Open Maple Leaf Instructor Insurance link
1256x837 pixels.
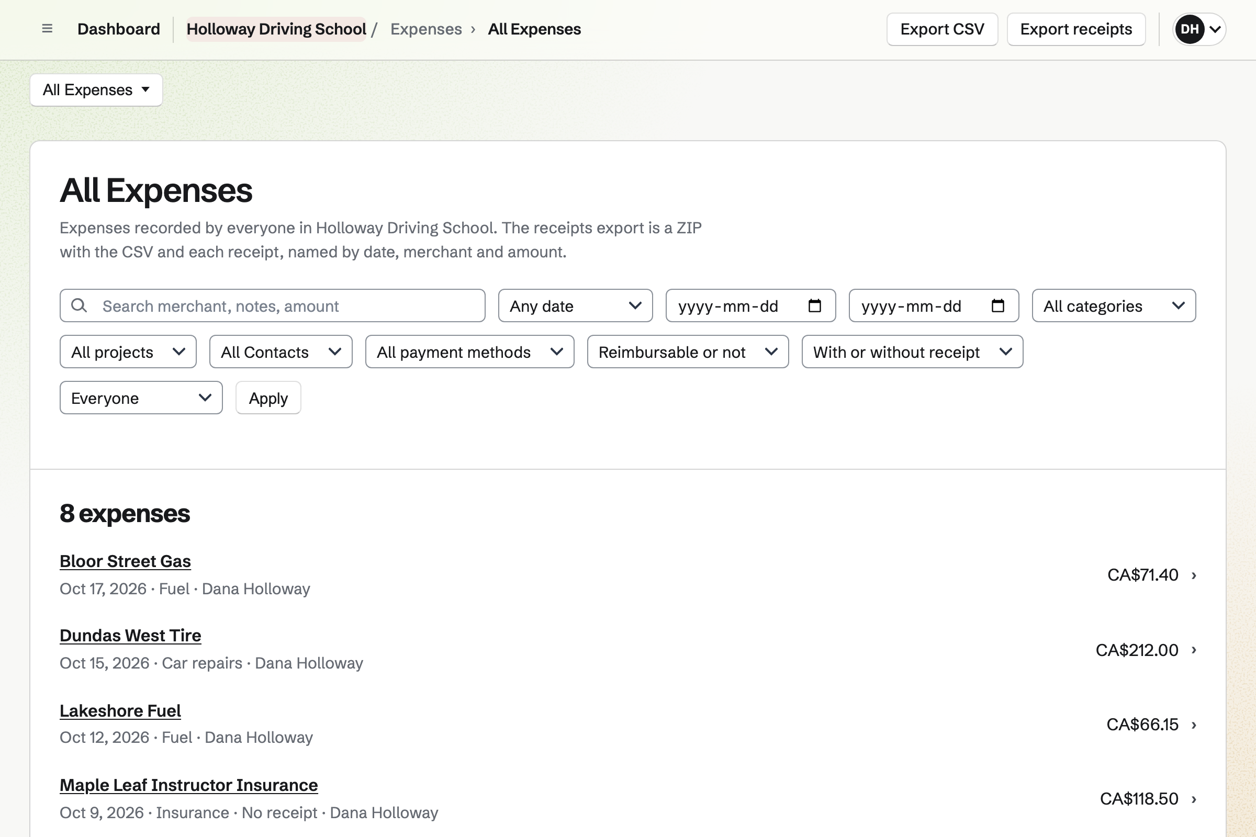(188, 785)
